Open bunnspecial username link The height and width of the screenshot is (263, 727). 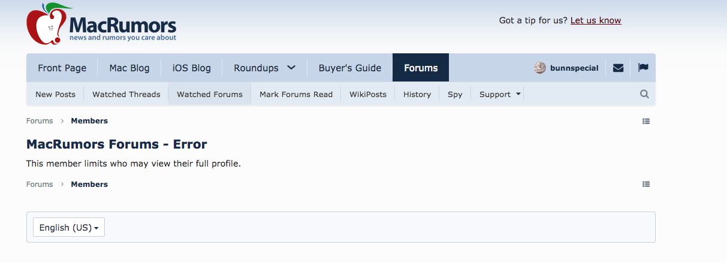click(x=574, y=68)
